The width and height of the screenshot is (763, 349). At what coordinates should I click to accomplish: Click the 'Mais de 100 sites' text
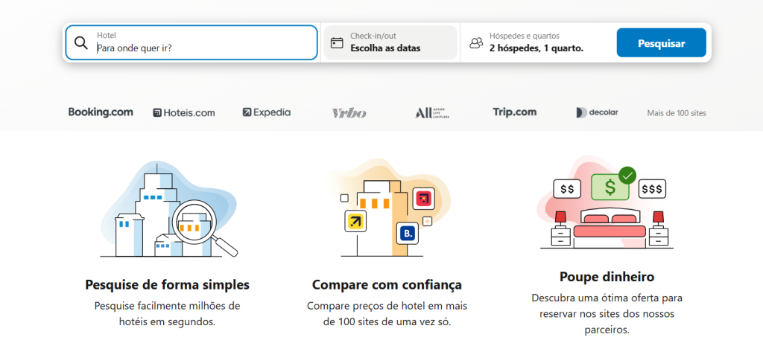(x=677, y=113)
